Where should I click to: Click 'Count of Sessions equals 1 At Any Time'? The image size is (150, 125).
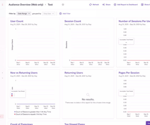click(x=31, y=114)
